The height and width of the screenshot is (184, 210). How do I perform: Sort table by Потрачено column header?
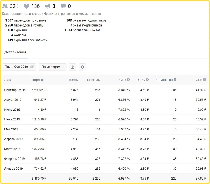point(39,80)
